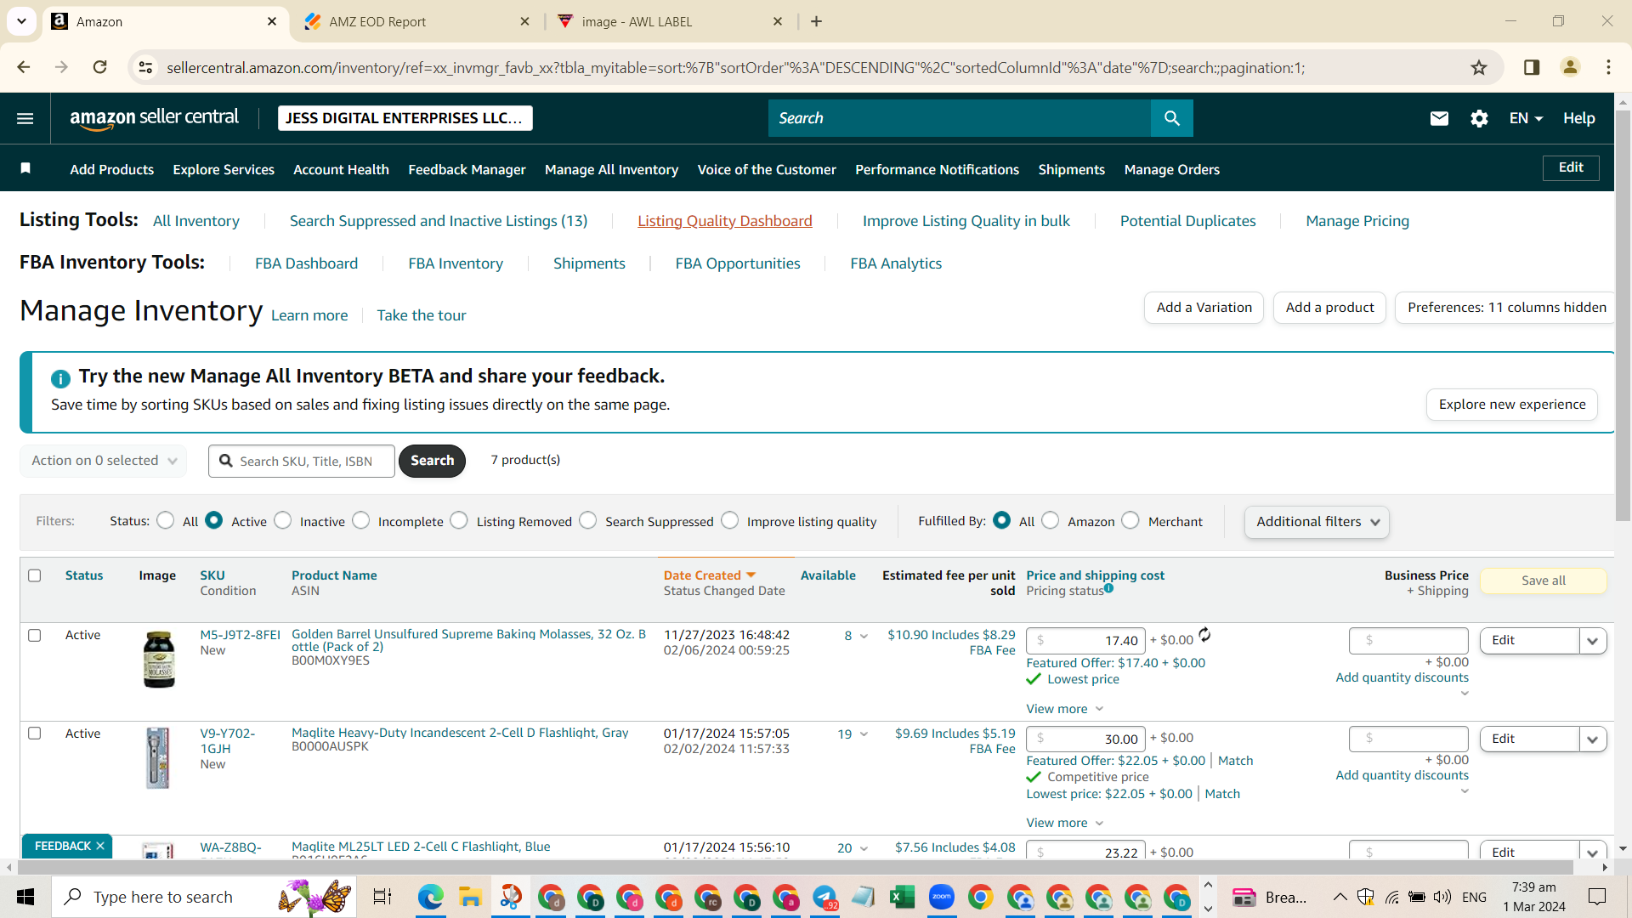
Task: Go back with the browser back arrow
Action: (x=24, y=67)
